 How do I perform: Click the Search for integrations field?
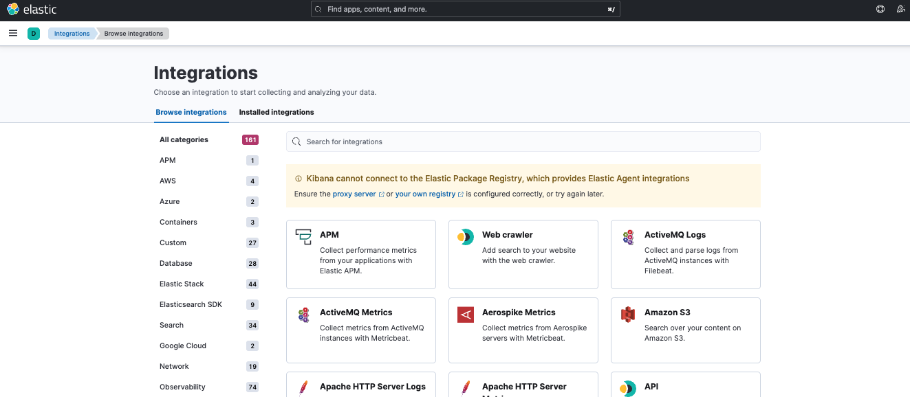pos(523,141)
